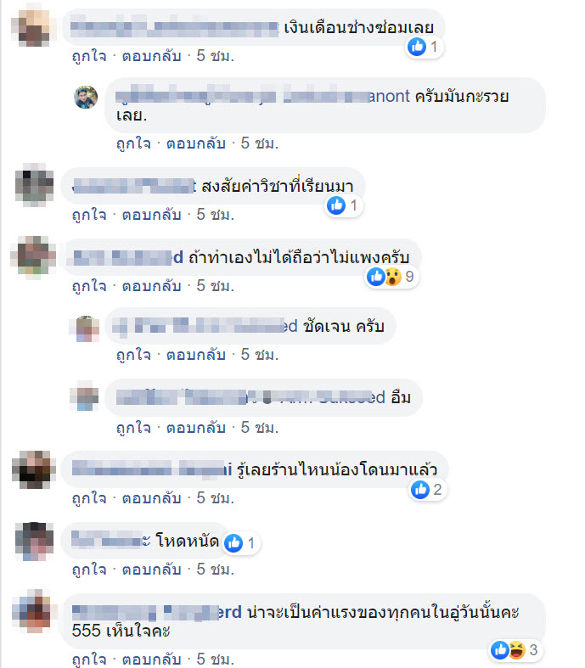585x668 pixels.
Task: Click blue like icon on น่าจะเป็นค่าแรง comment
Action: [499, 650]
